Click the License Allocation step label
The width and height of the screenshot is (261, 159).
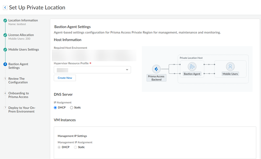(21, 35)
